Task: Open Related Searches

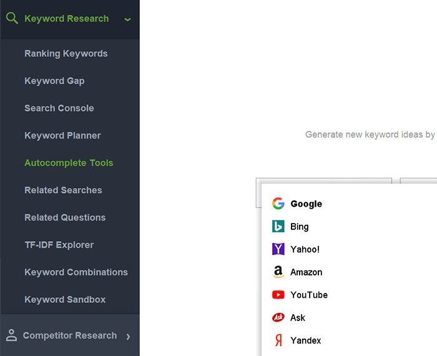Action: click(x=63, y=190)
